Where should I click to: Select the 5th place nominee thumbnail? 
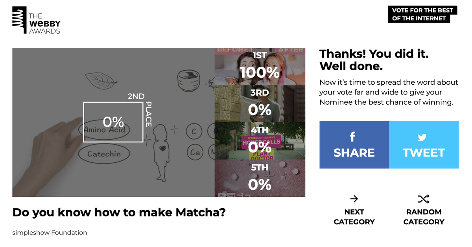point(260,178)
